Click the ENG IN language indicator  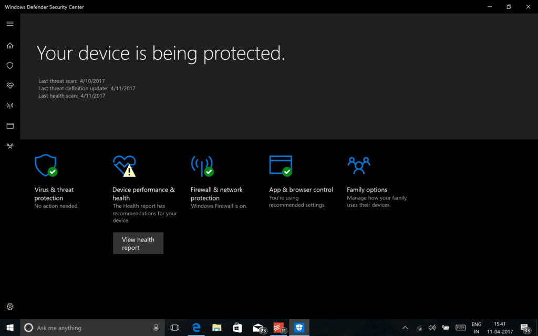point(476,328)
